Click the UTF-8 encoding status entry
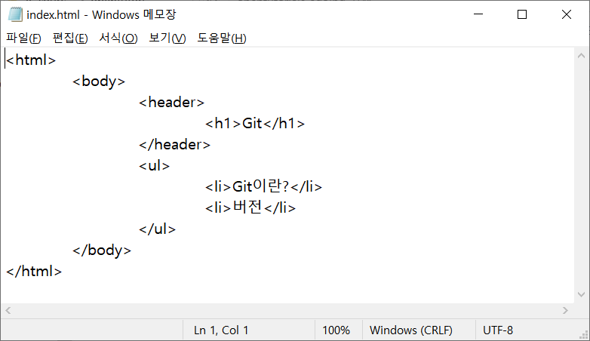 (x=498, y=330)
